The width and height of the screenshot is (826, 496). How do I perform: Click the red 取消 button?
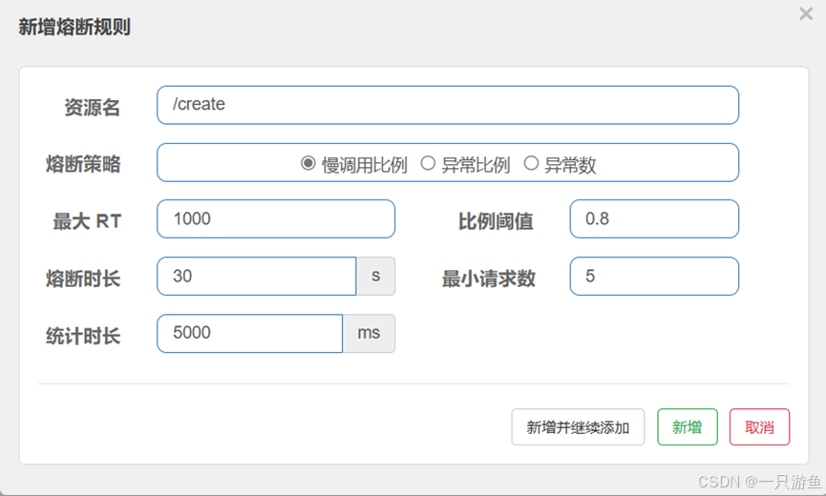tap(759, 427)
